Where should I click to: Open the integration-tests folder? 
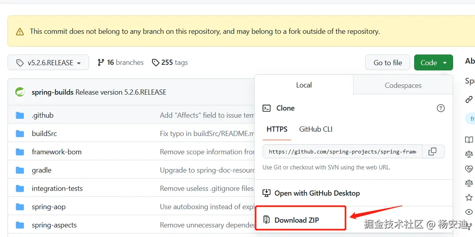57,188
